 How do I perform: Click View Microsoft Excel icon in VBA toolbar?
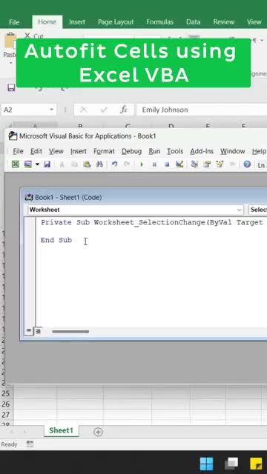pyautogui.click(x=15, y=164)
